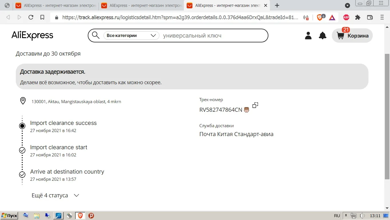Open a new browser tab

(x=277, y=5)
